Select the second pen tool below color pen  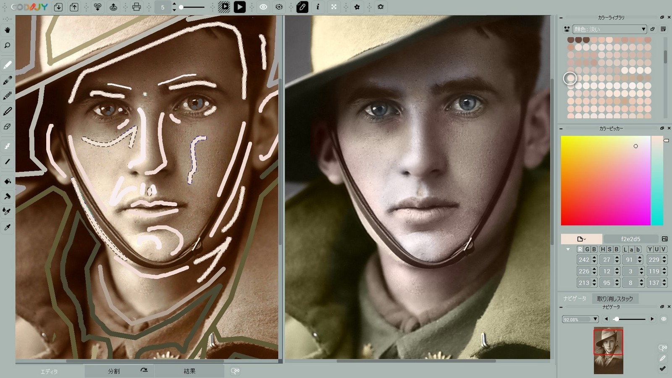click(8, 81)
